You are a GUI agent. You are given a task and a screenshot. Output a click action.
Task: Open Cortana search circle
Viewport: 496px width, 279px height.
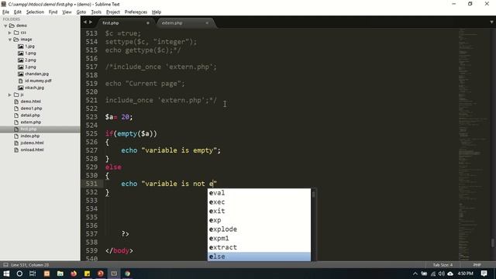tap(19, 274)
